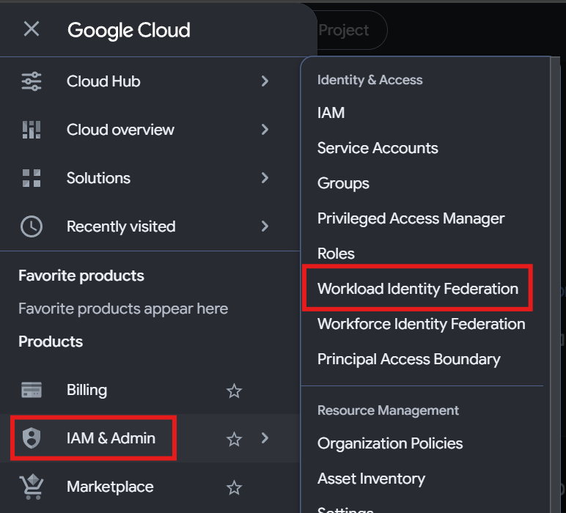The height and width of the screenshot is (513, 566).
Task: Click the IAM & Admin shield icon
Action: pos(32,438)
